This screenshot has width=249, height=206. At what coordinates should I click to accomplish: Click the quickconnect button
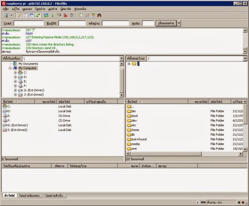166,23
